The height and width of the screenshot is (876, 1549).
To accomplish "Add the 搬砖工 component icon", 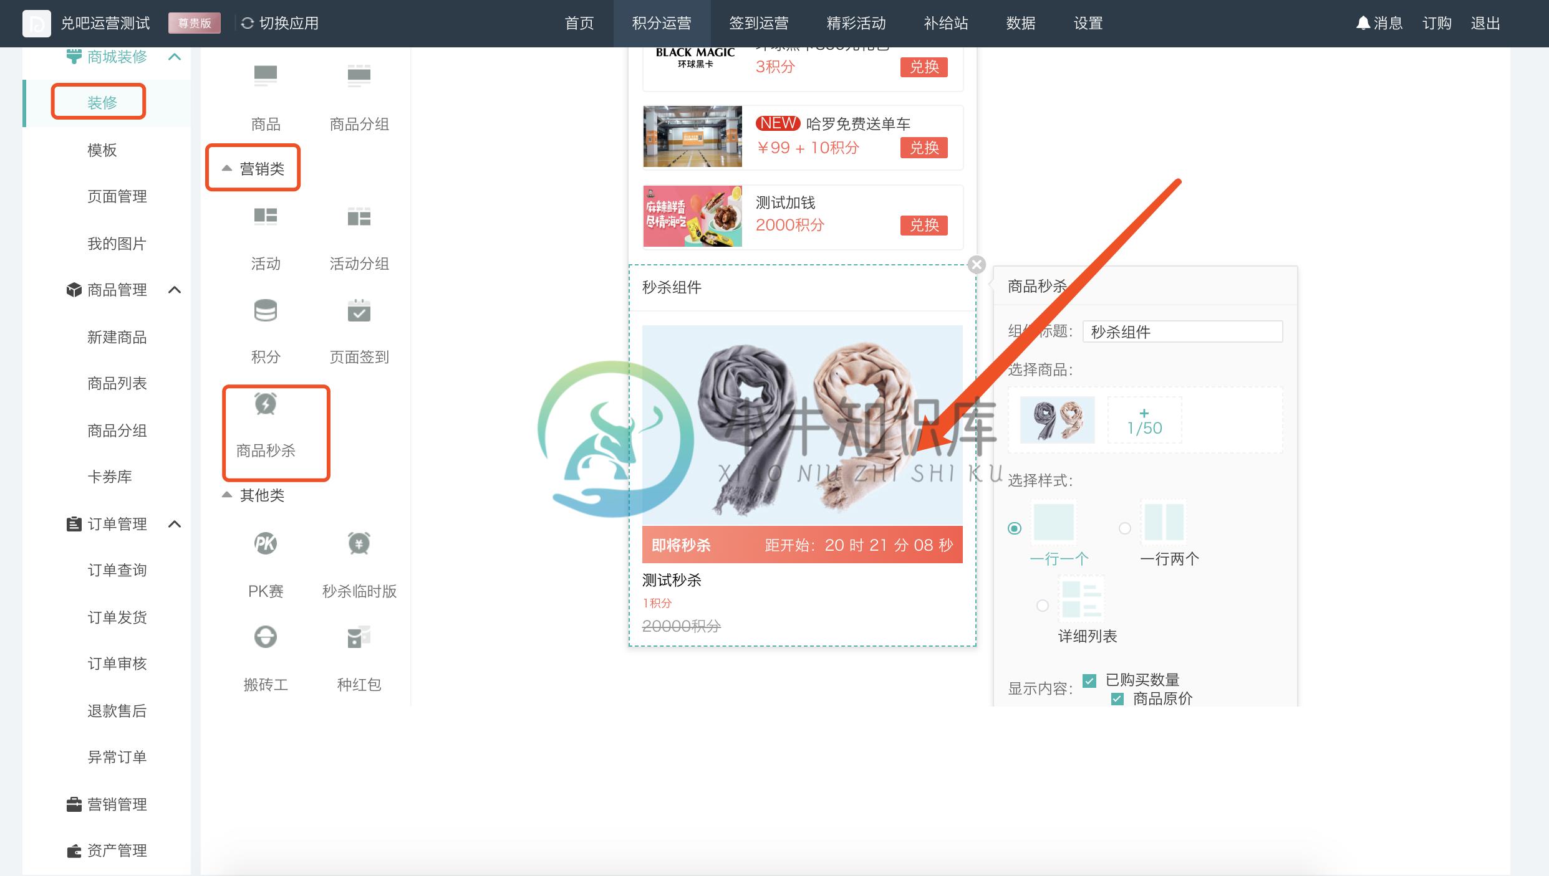I will (266, 637).
